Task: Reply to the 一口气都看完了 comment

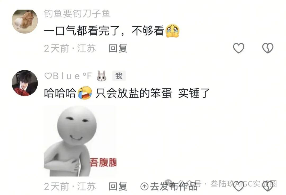Action: click(118, 48)
